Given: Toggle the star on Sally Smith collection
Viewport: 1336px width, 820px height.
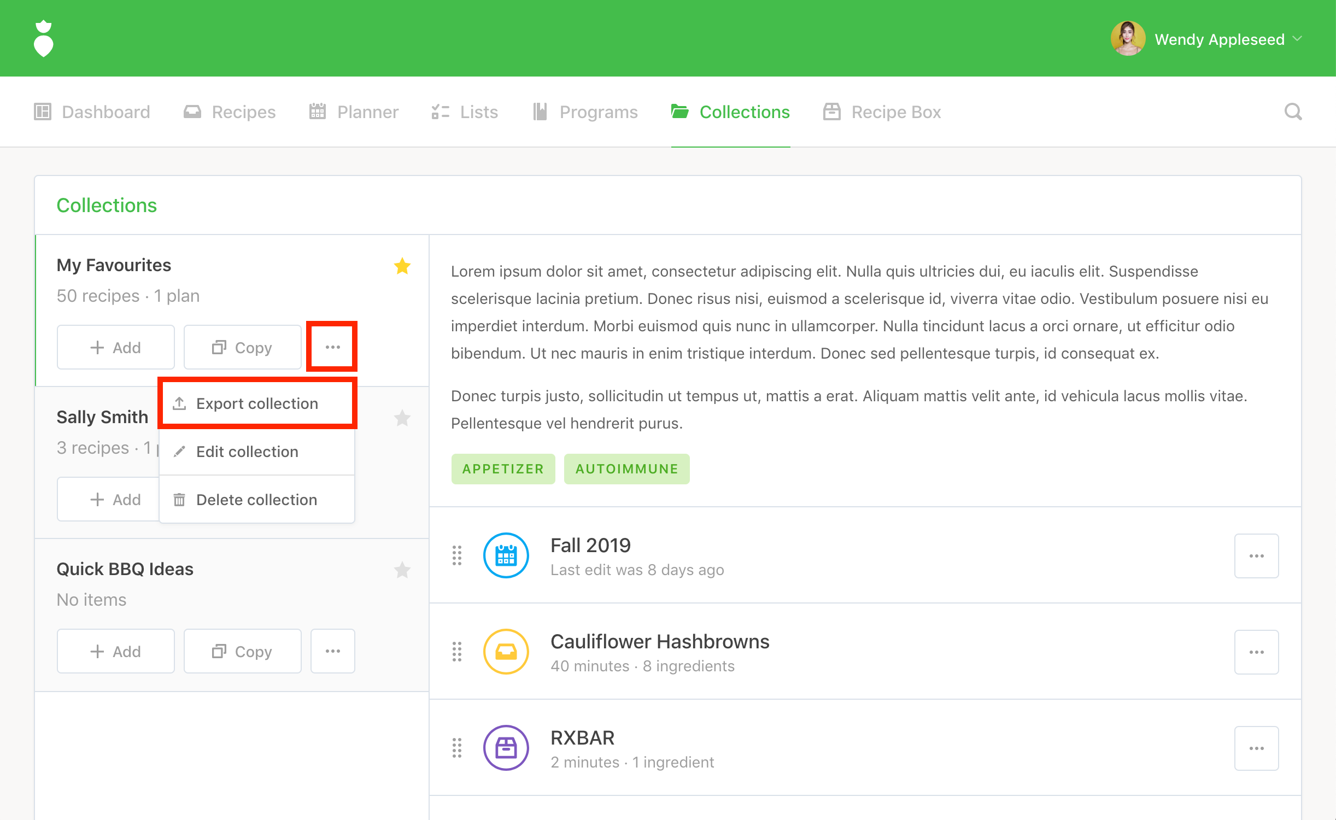Looking at the screenshot, I should 402,418.
